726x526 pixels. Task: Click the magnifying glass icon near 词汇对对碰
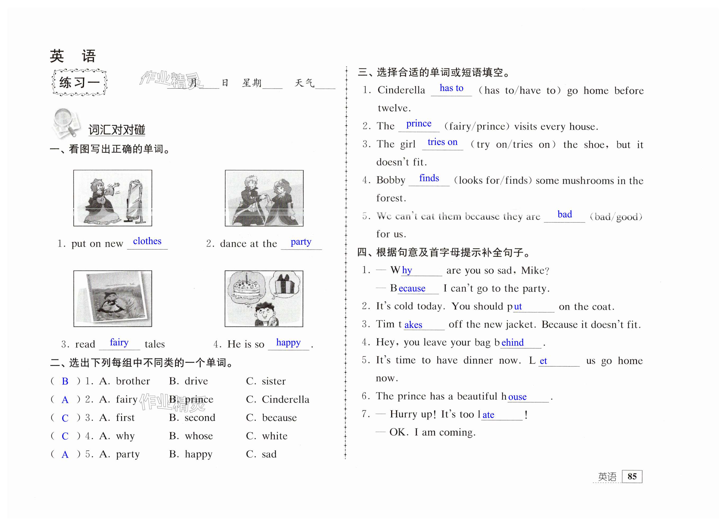coord(66,123)
